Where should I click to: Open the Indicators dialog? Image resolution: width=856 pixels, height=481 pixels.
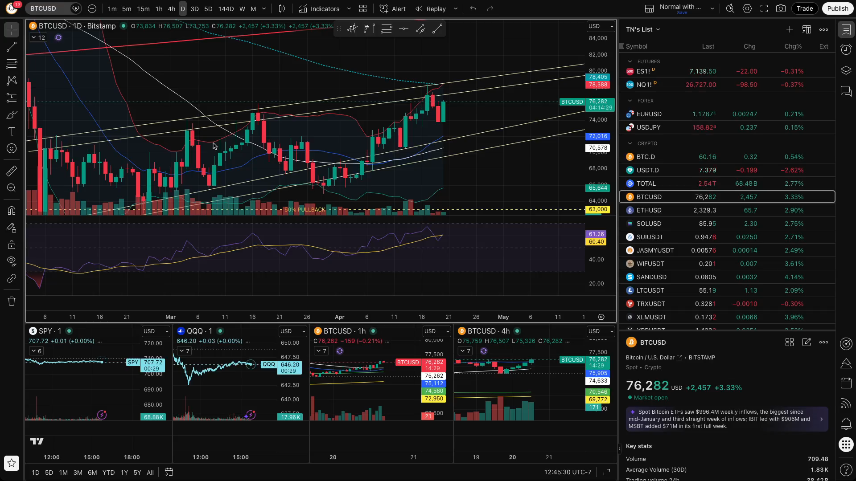tap(319, 8)
